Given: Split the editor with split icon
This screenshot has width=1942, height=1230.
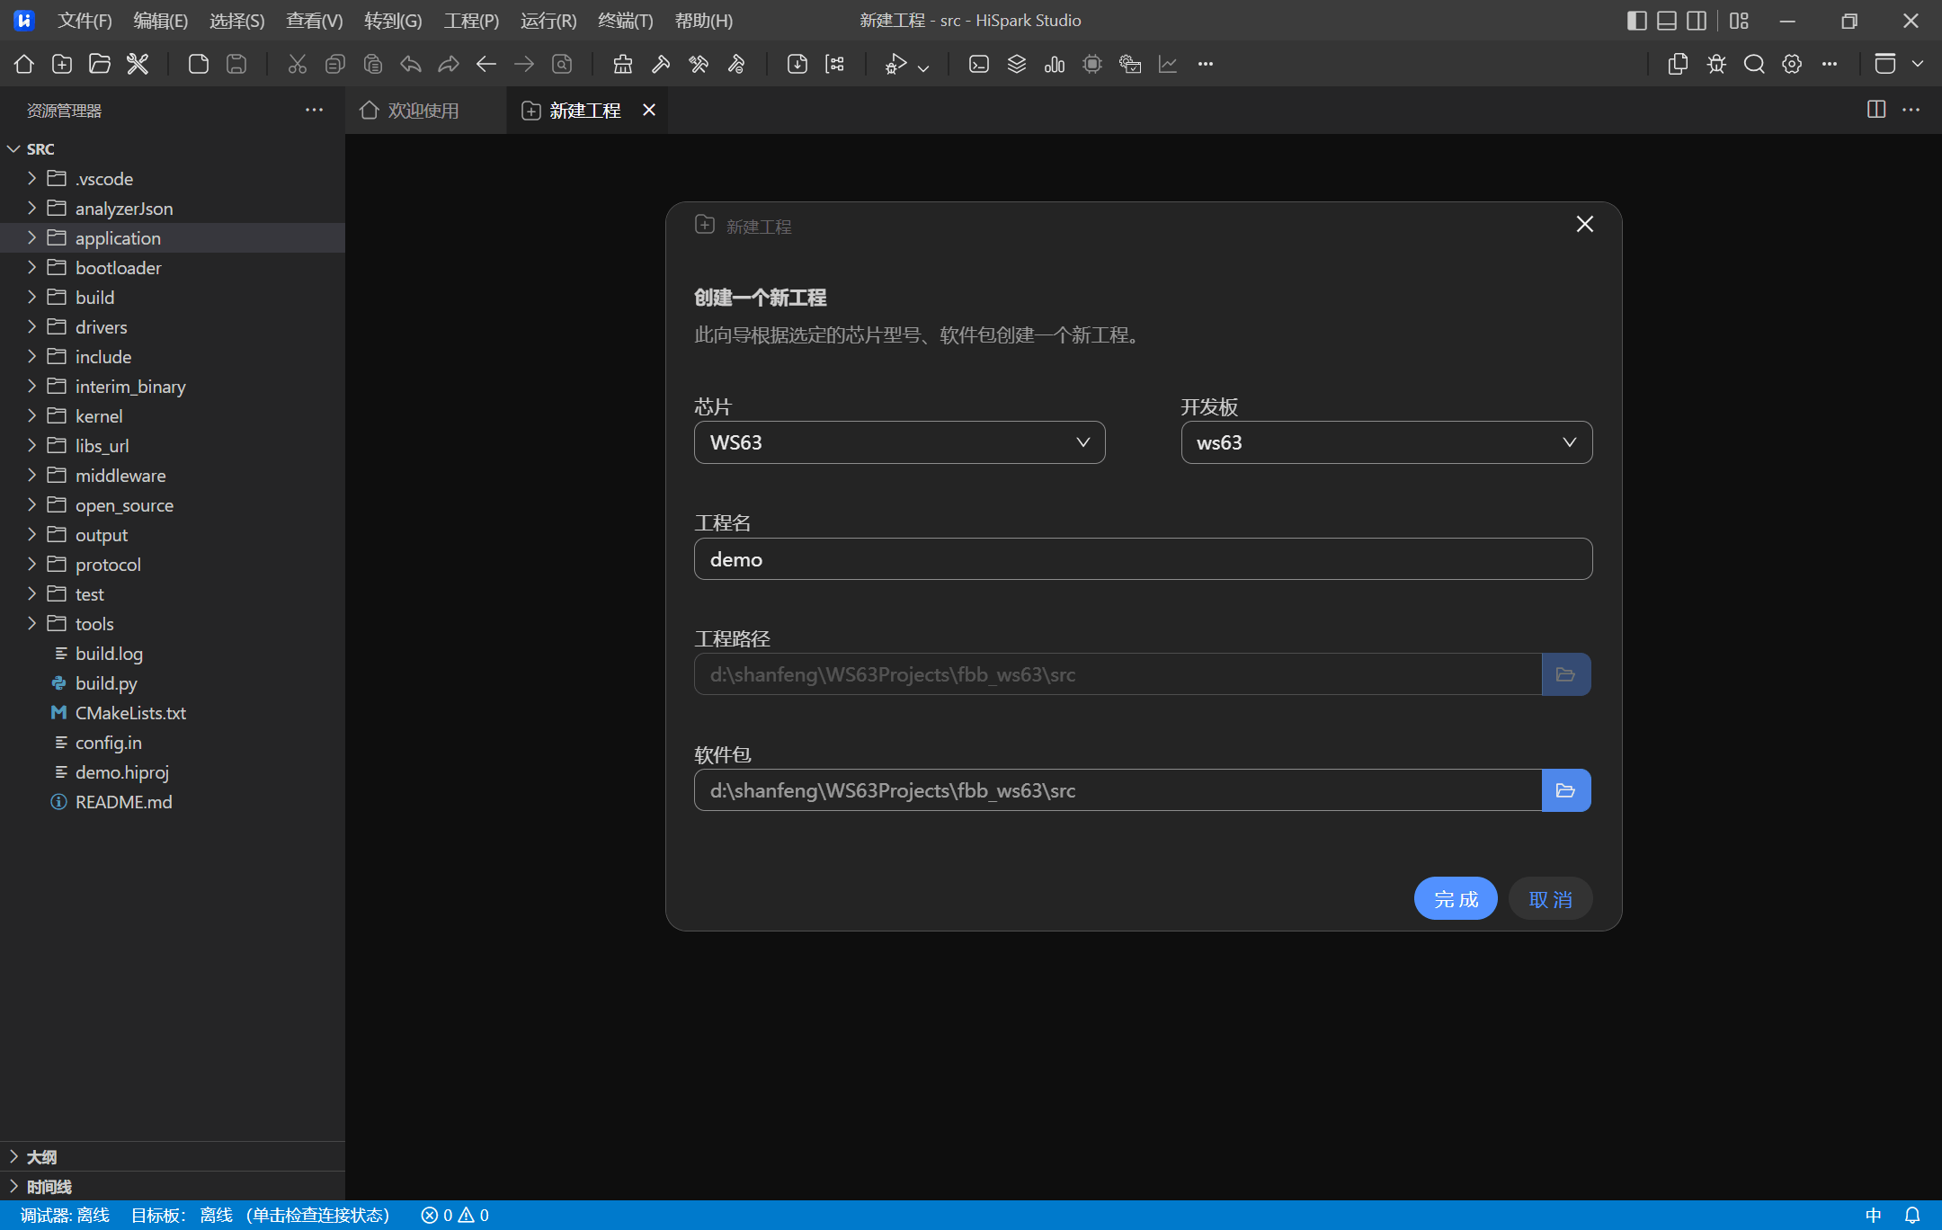Looking at the screenshot, I should pyautogui.click(x=1875, y=110).
